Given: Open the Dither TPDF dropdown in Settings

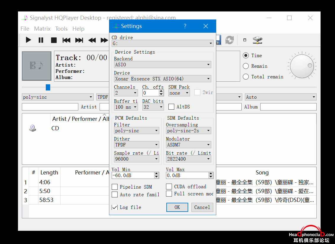Looking at the screenshot, I should [x=136, y=145].
